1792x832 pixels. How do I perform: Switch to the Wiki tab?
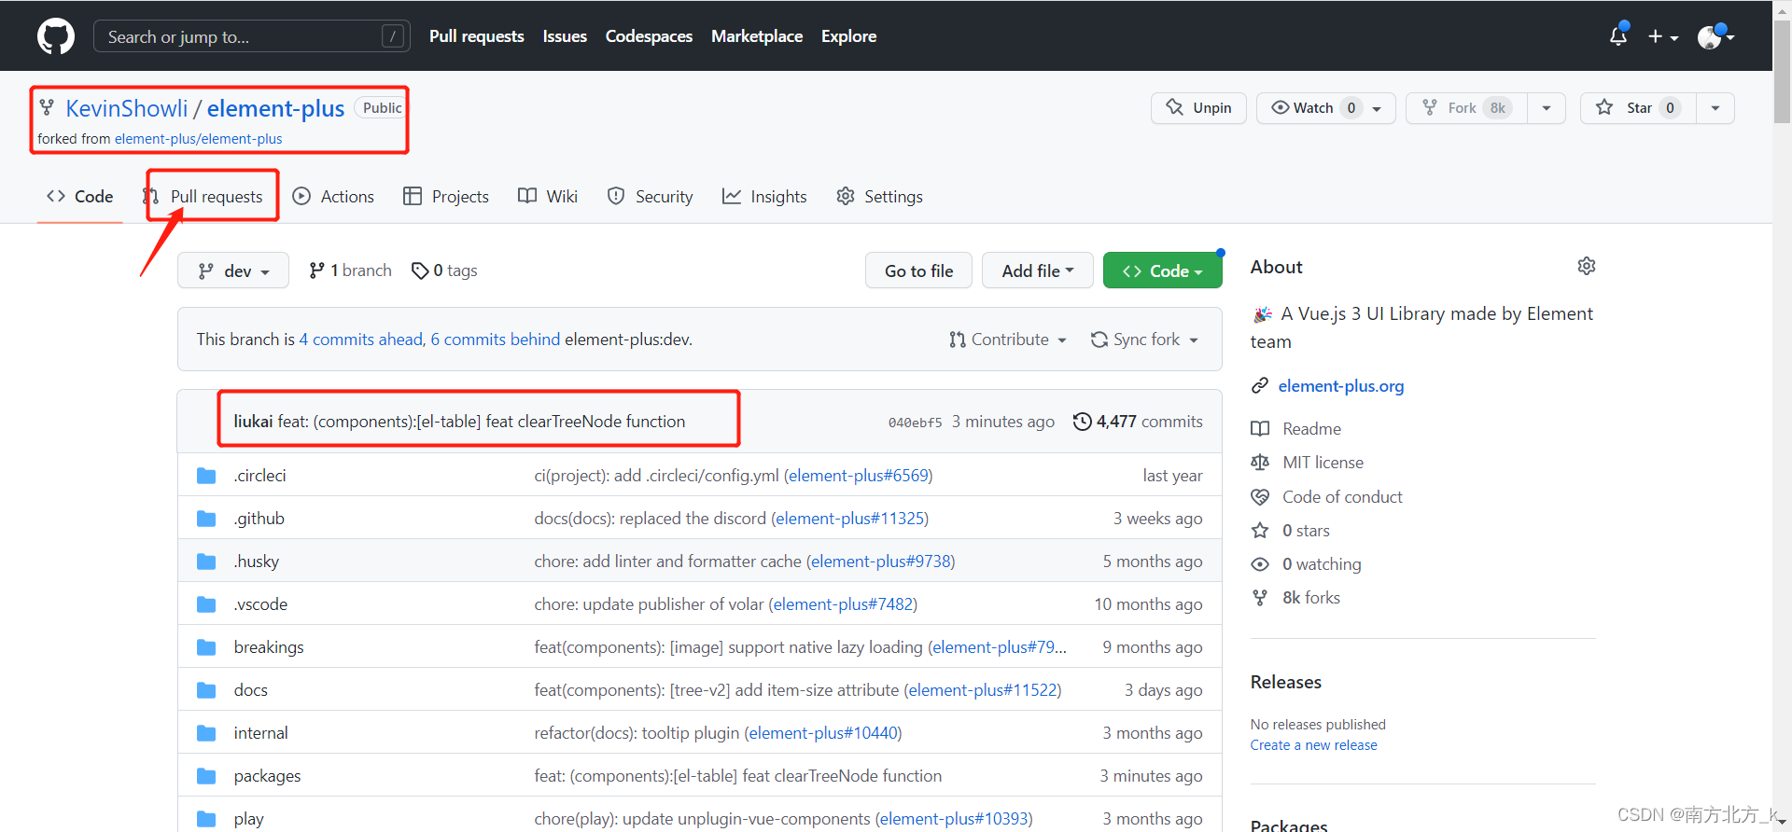click(548, 197)
